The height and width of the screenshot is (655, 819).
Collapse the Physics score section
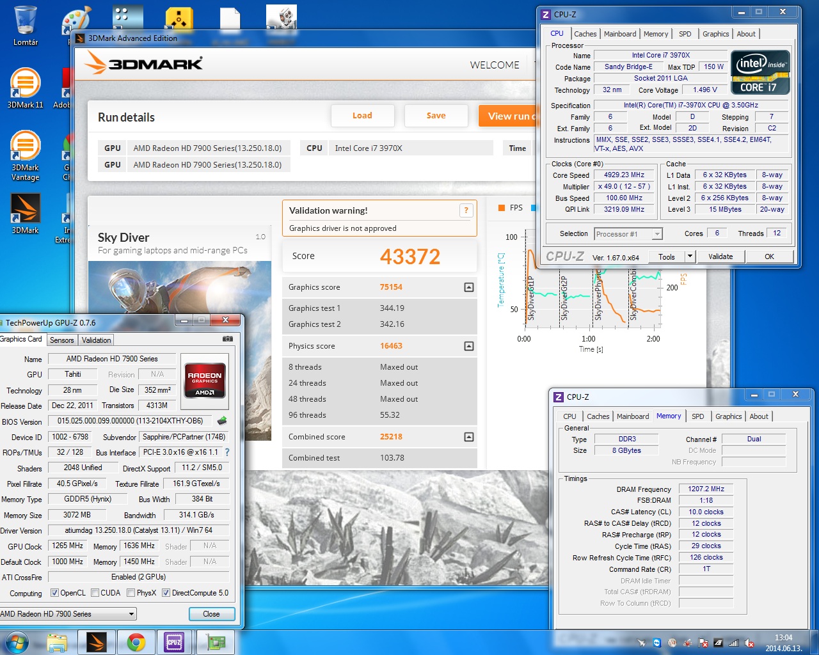coord(469,346)
